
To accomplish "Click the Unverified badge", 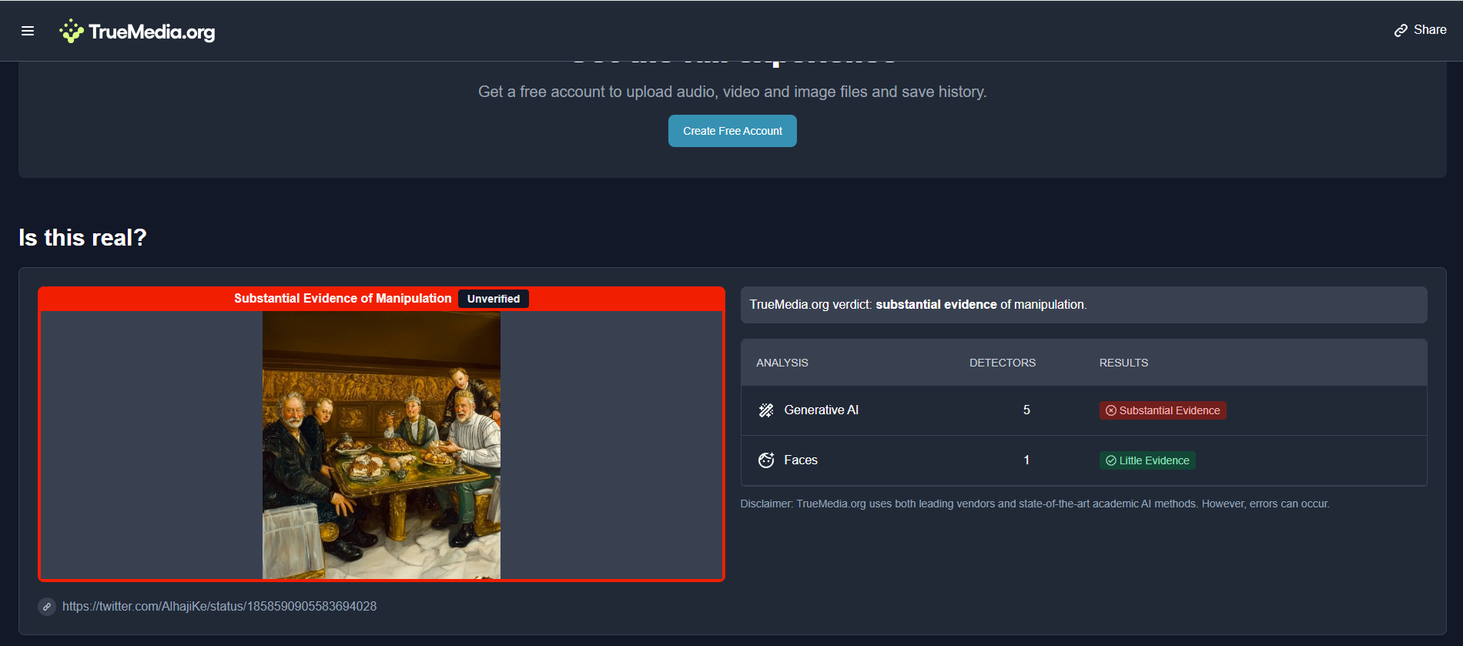I will click(493, 299).
